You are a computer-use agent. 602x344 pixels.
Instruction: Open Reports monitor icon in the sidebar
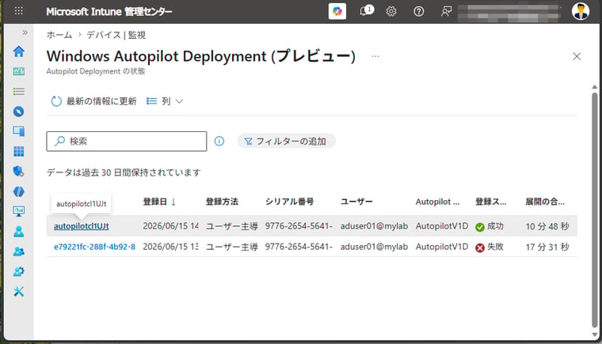coord(18,211)
